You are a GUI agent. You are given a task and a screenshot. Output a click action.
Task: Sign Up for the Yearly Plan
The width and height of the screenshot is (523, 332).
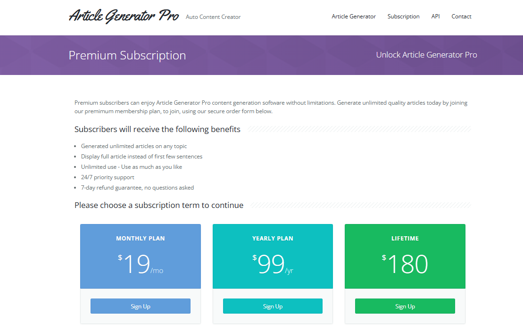pyautogui.click(x=273, y=306)
